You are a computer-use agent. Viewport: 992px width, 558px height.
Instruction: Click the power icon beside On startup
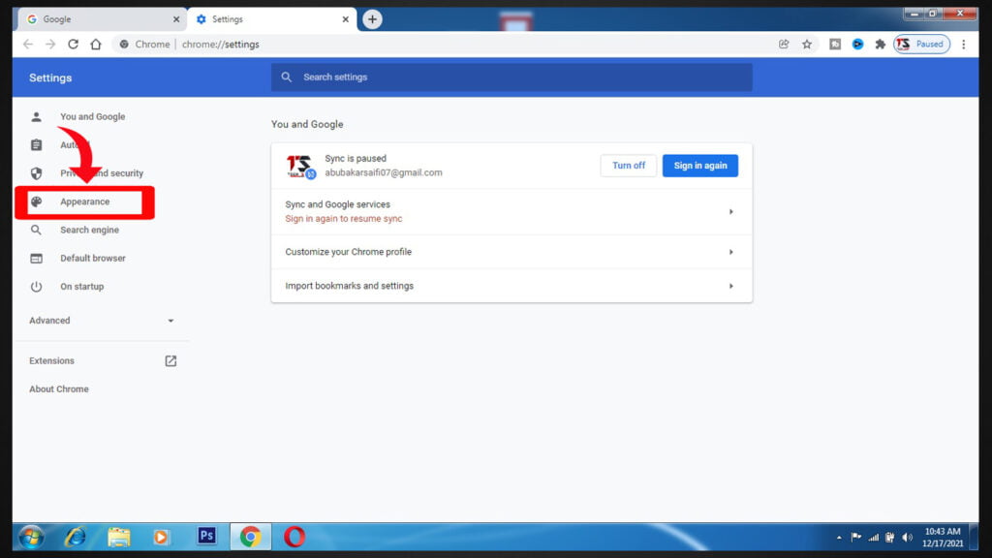point(37,287)
